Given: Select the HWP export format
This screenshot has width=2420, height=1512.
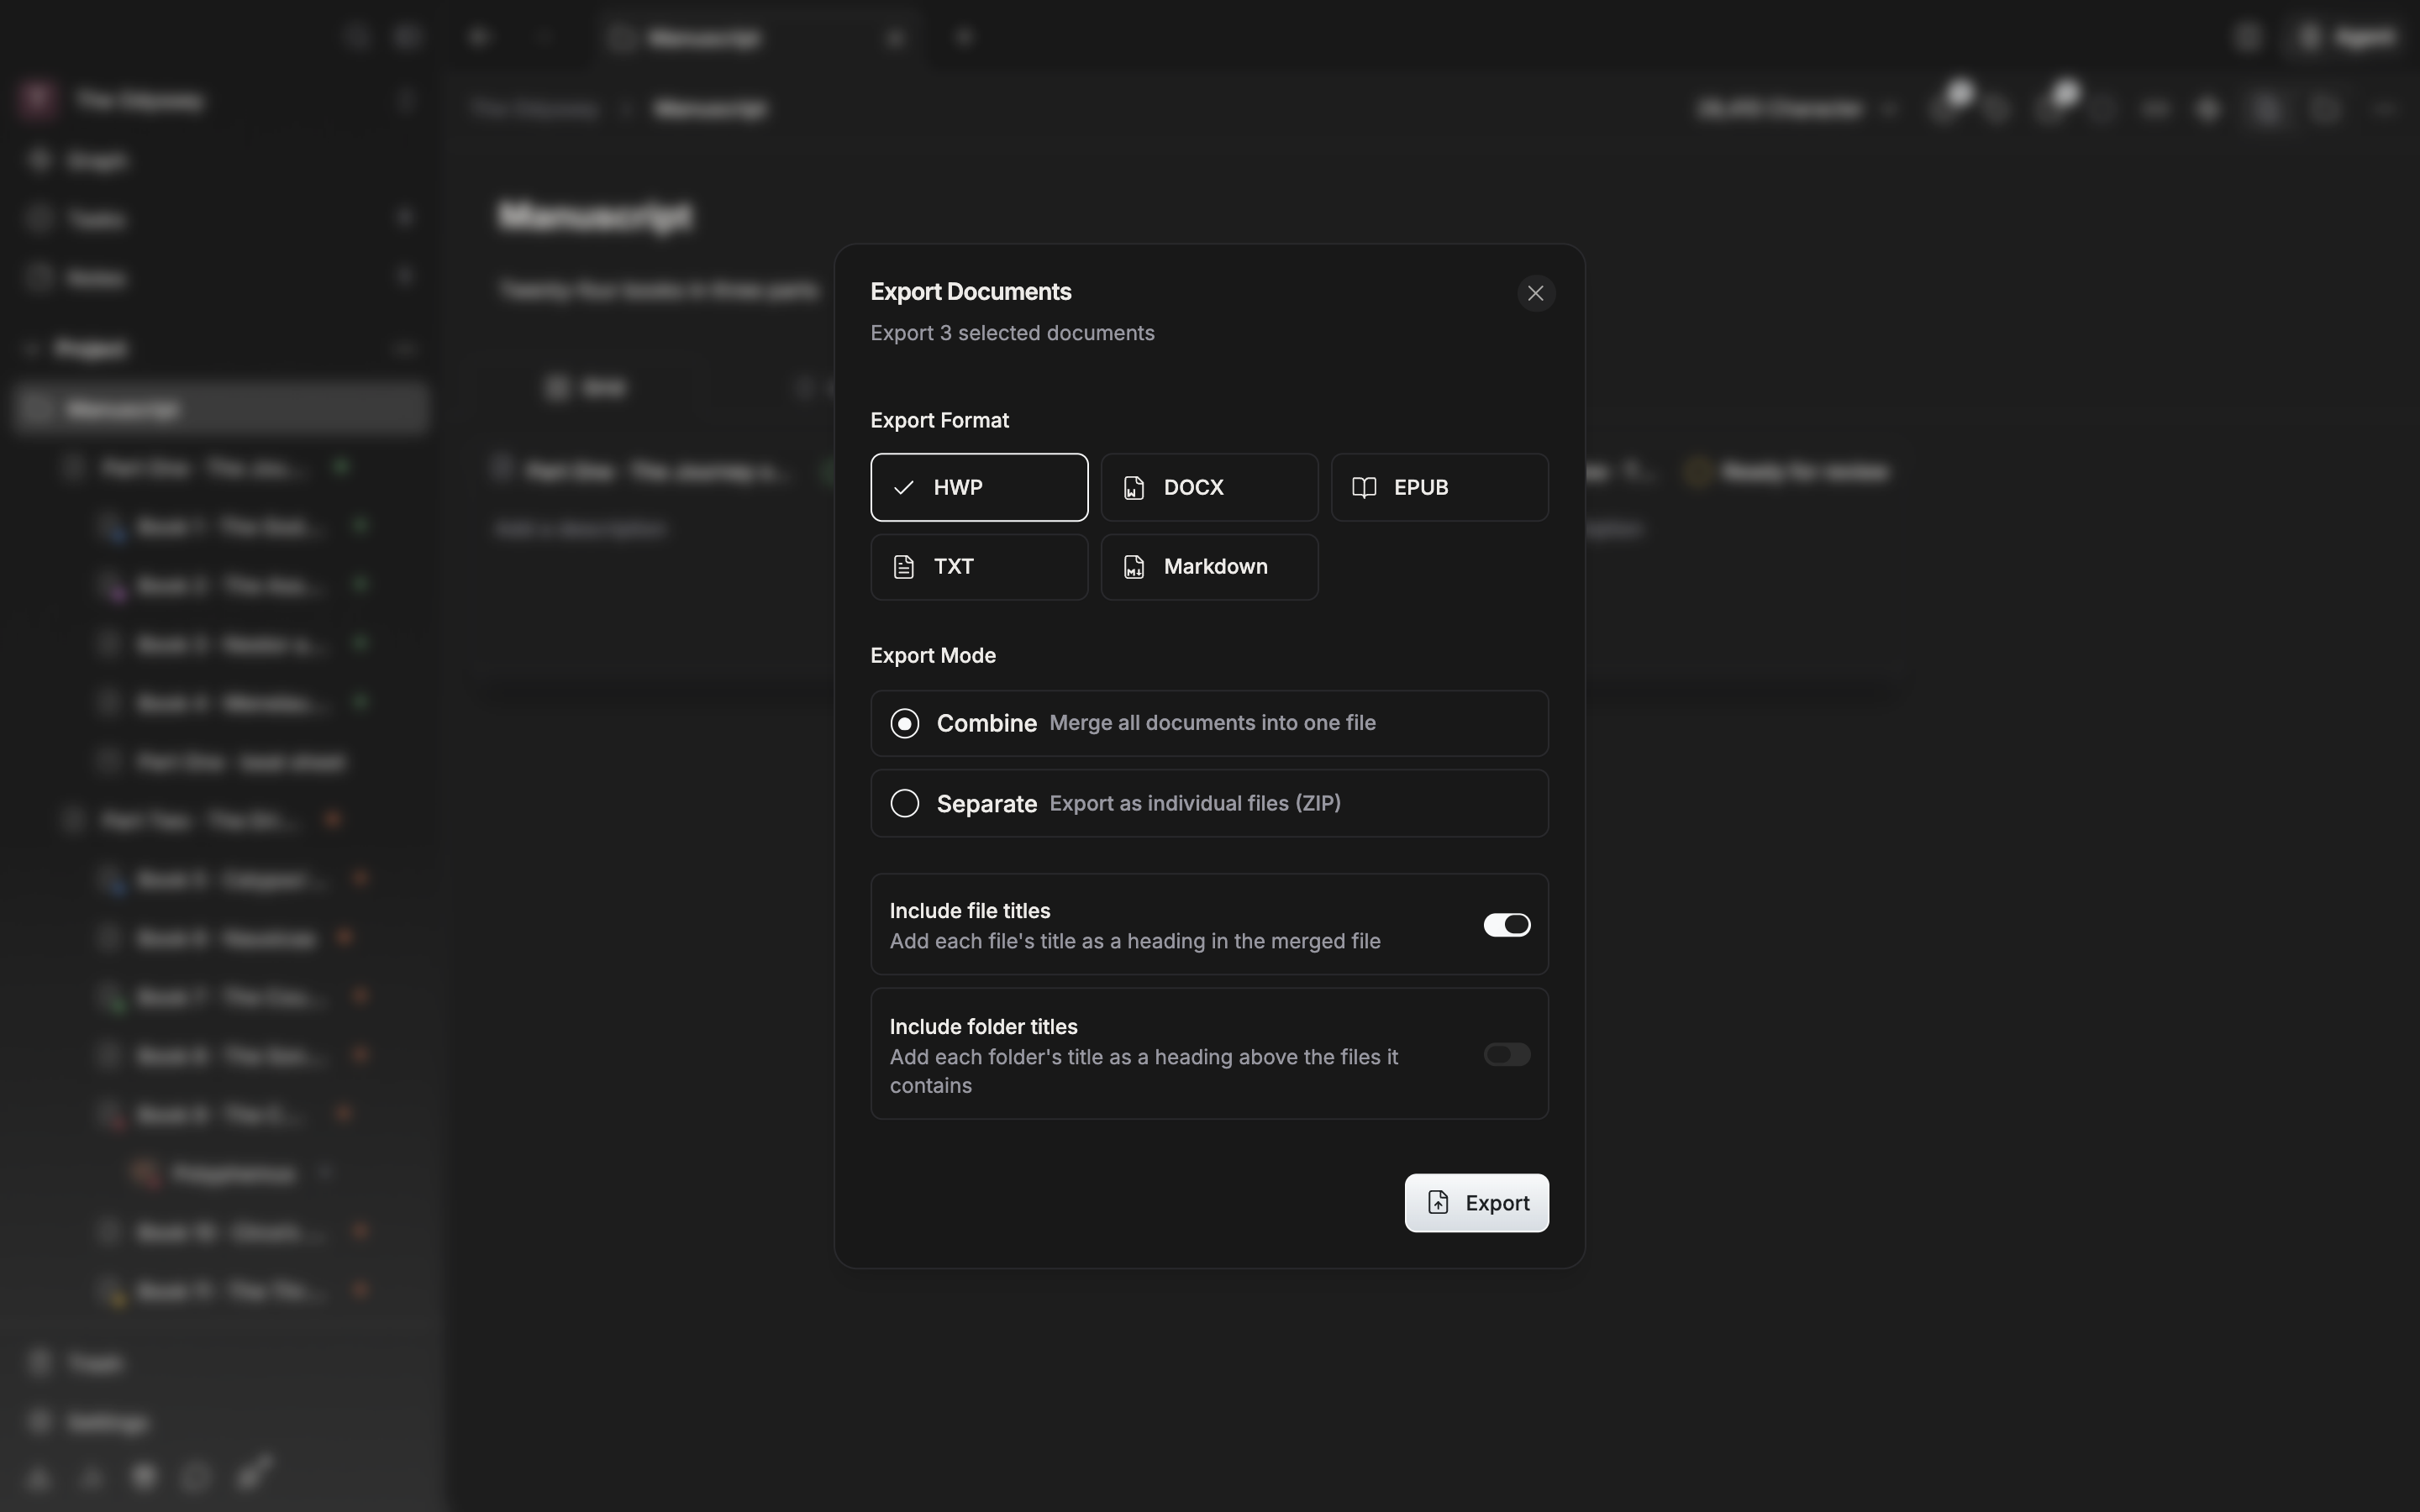Looking at the screenshot, I should point(979,487).
